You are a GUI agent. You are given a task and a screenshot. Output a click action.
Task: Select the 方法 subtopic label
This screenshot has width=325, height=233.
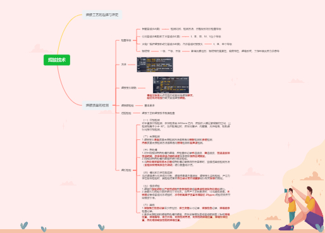click(x=124, y=65)
